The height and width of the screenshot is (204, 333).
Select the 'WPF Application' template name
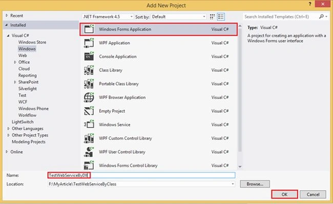[x=114, y=43]
